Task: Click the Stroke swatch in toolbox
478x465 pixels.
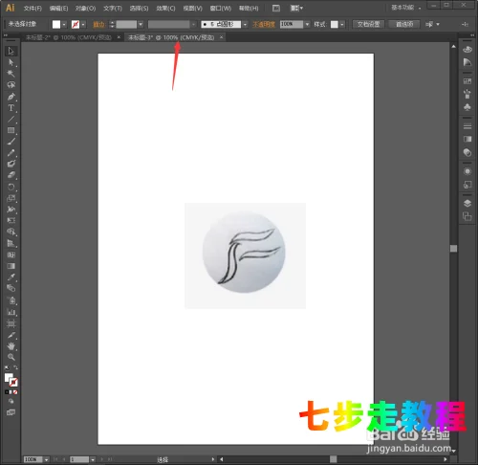Action: [x=13, y=382]
